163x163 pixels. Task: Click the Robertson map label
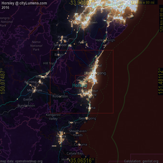tap(60, 96)
